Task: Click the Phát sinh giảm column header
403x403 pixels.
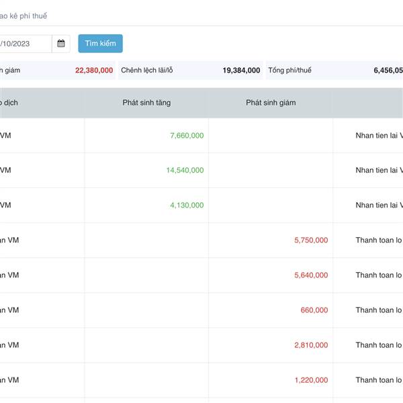Action: (270, 103)
